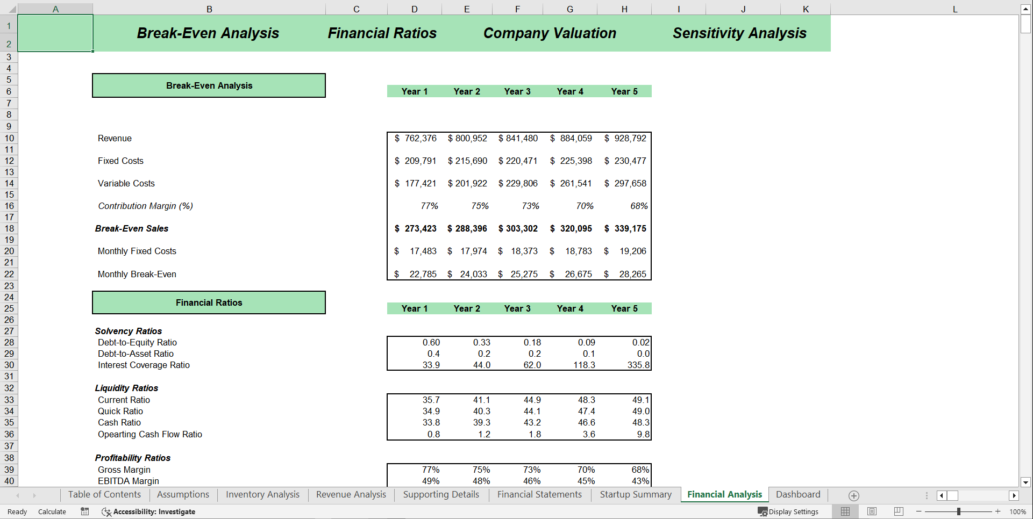
Task: Click horizontal scrollbar left arrow
Action: pyautogui.click(x=941, y=495)
